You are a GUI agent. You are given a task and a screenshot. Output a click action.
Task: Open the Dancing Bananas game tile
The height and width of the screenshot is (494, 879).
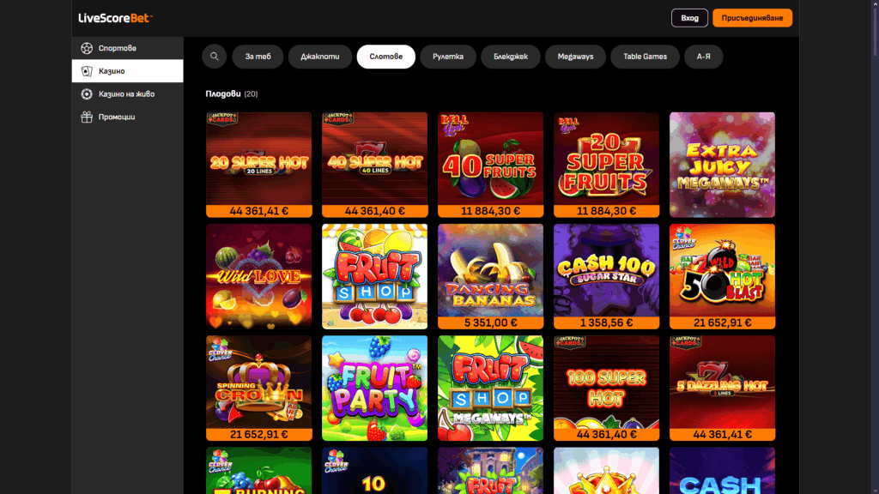[490, 276]
